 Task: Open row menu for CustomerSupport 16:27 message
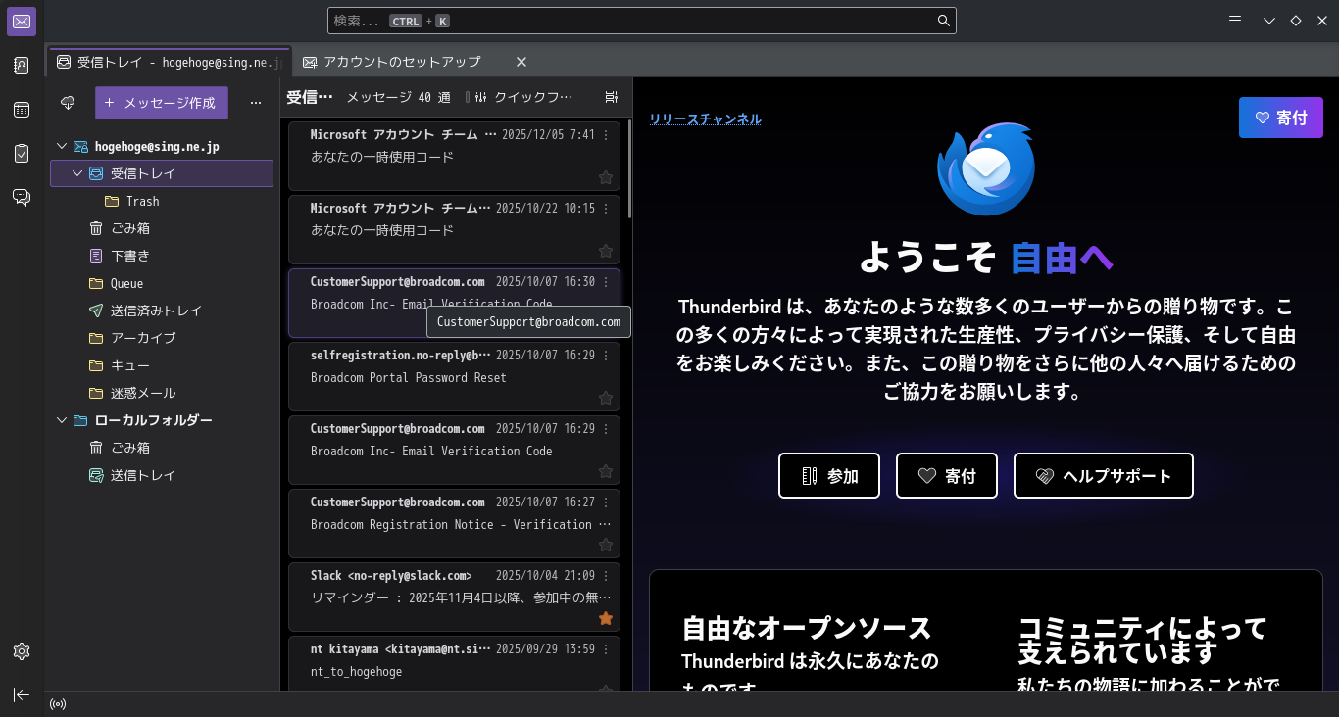coord(606,502)
